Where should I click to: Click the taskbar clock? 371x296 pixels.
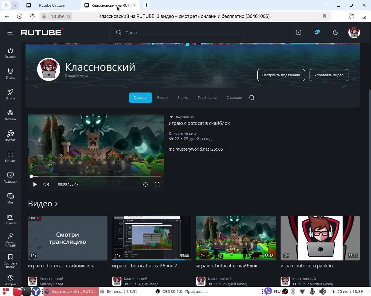coord(347,291)
